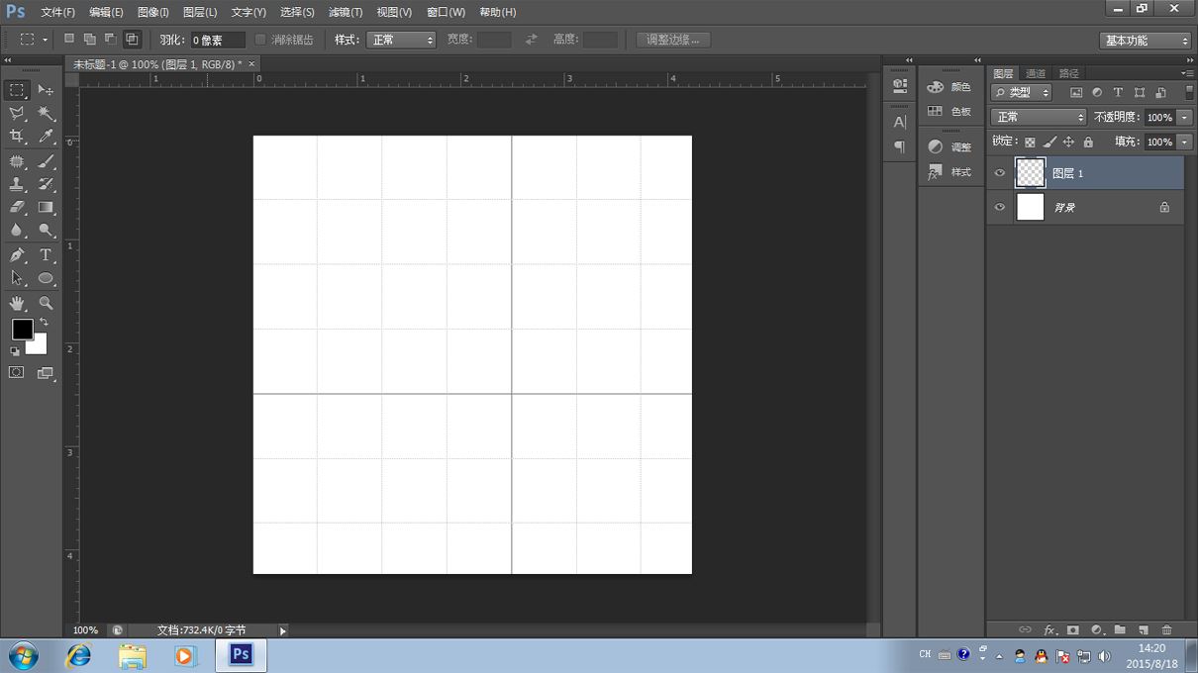This screenshot has width=1198, height=673.
Task: Select the Move tool
Action: click(46, 90)
